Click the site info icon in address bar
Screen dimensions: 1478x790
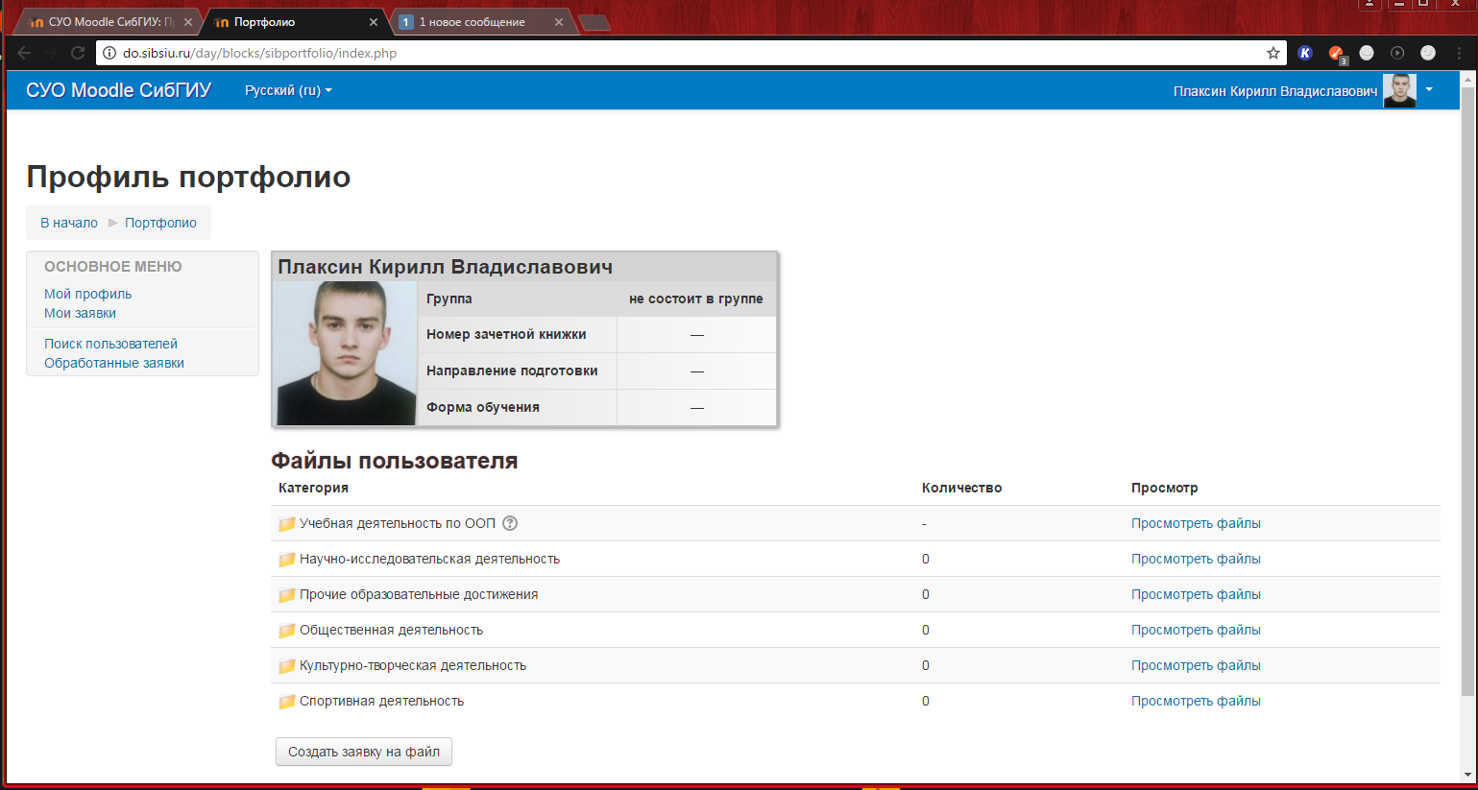(109, 53)
